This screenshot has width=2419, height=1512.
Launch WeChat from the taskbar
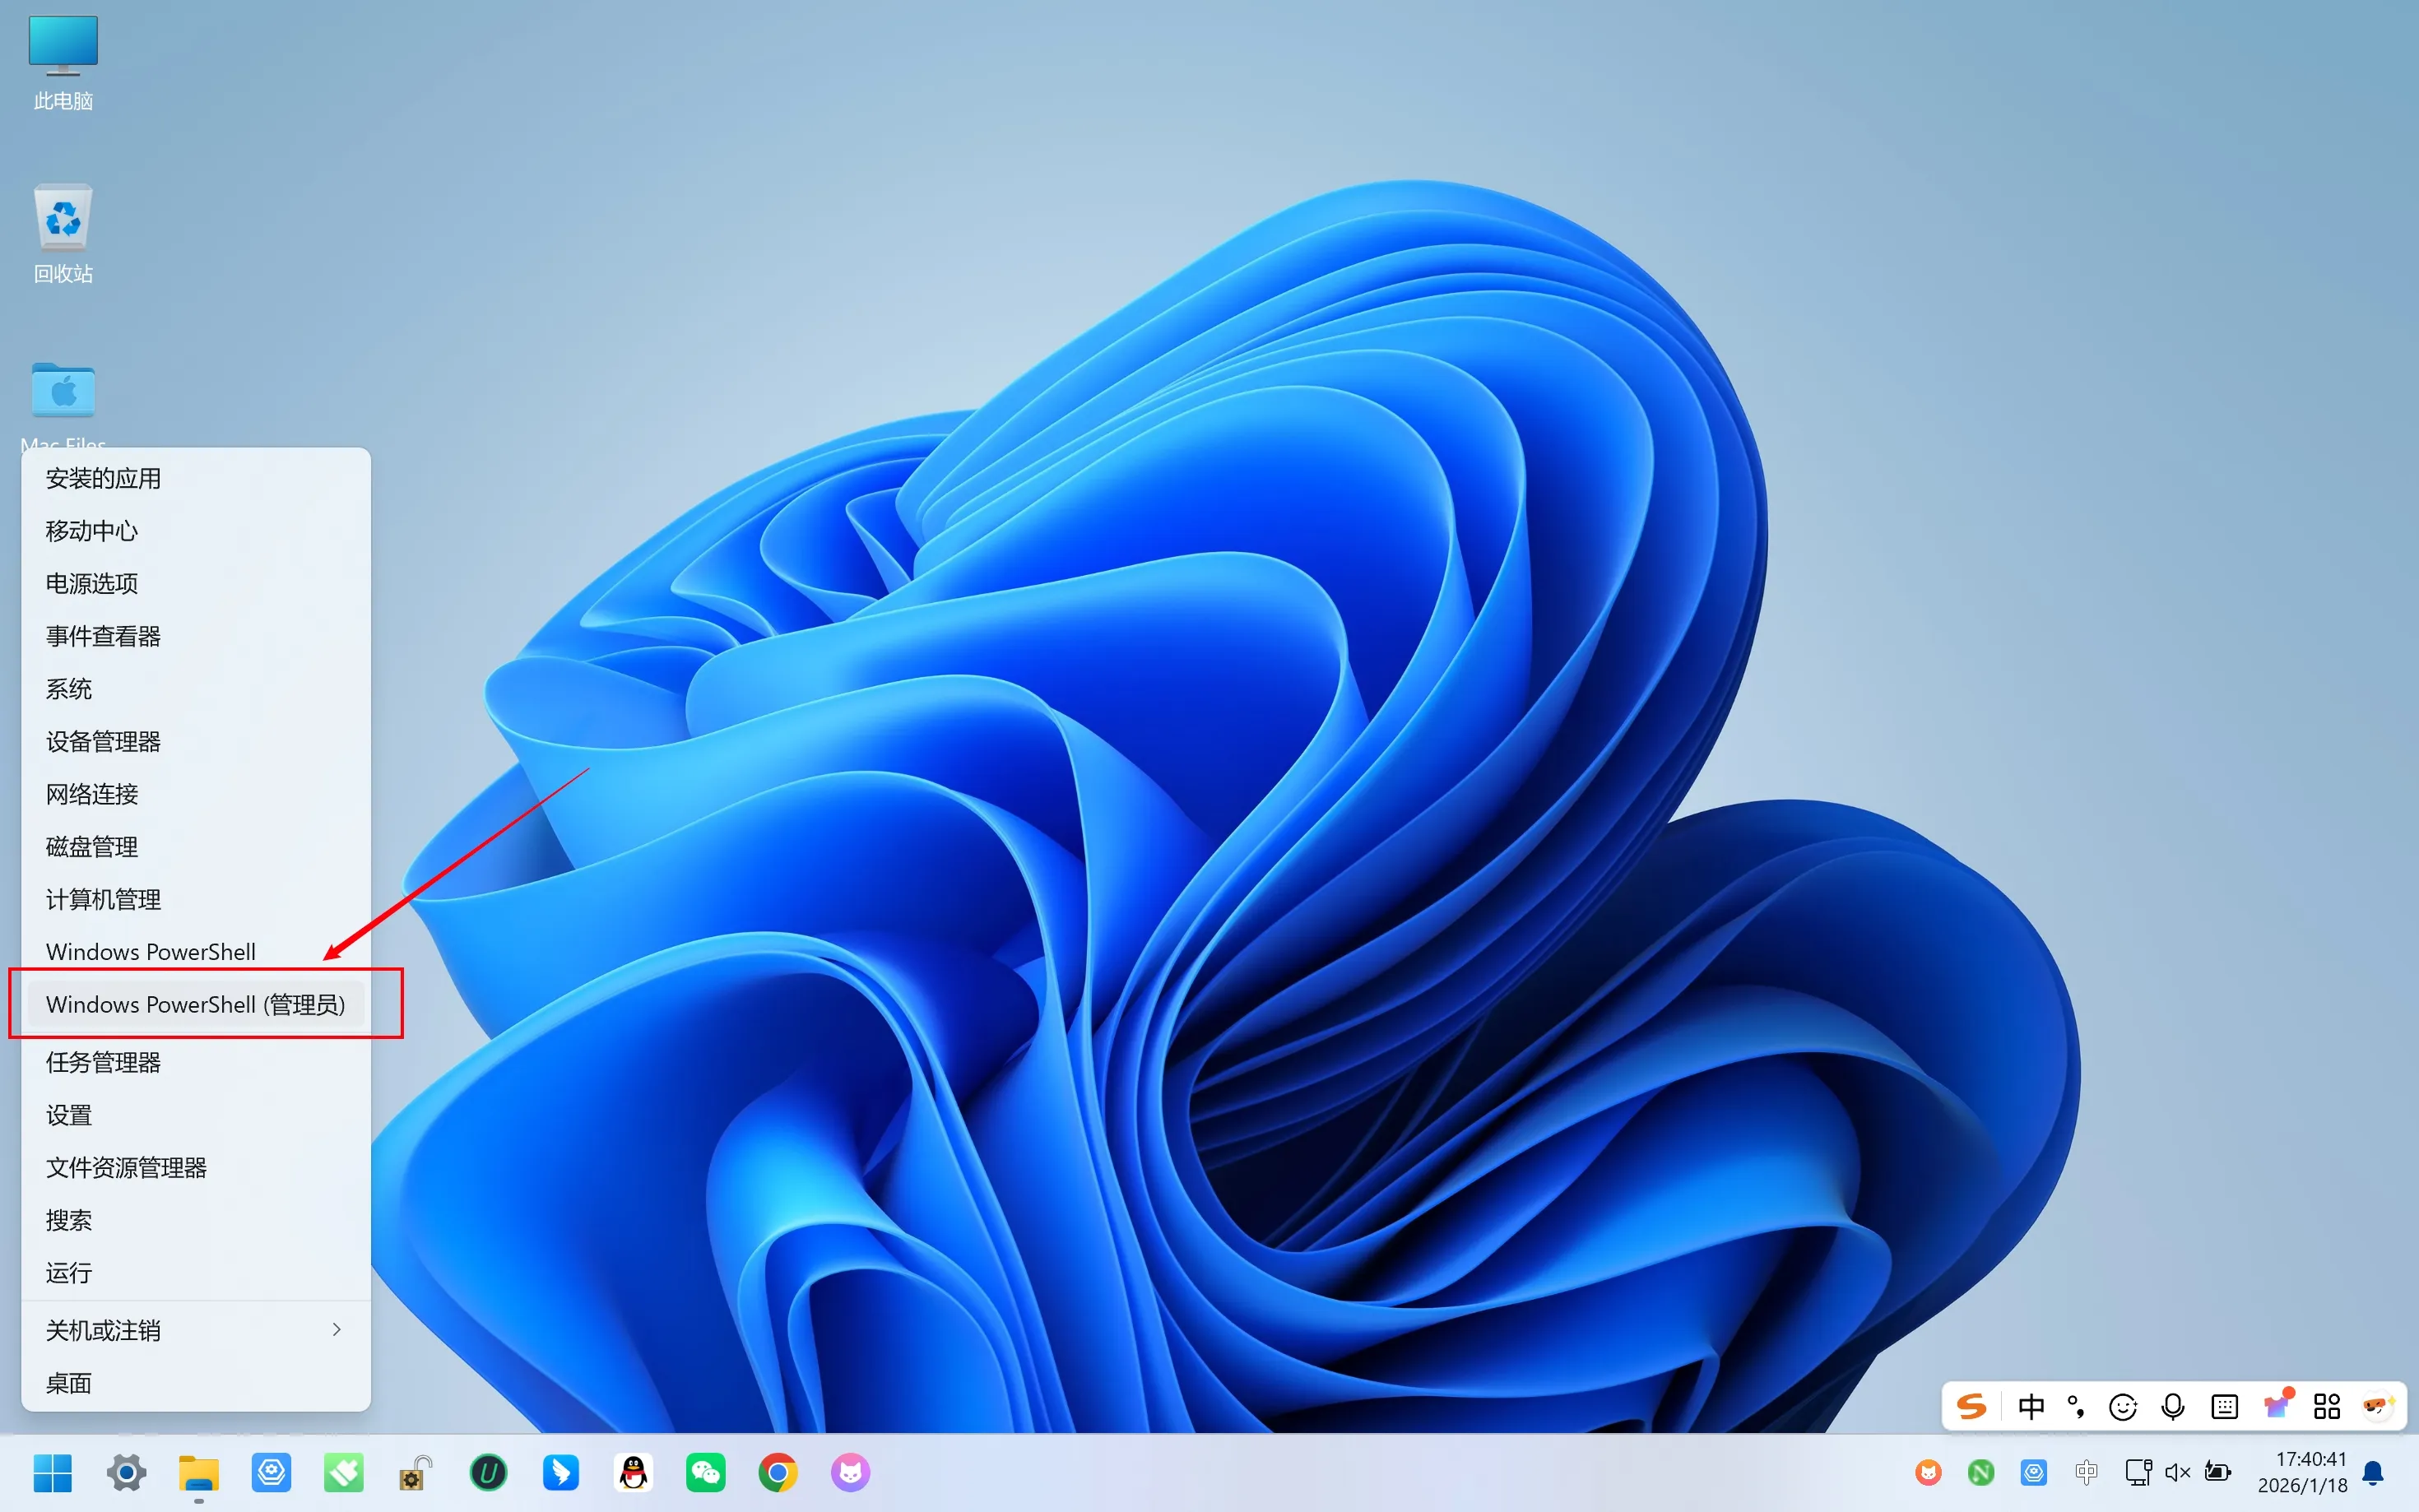pos(705,1472)
